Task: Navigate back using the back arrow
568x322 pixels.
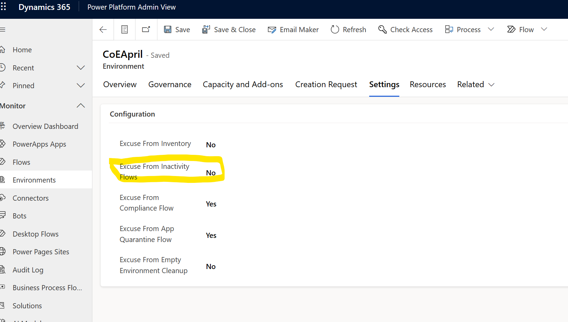Action: point(103,29)
